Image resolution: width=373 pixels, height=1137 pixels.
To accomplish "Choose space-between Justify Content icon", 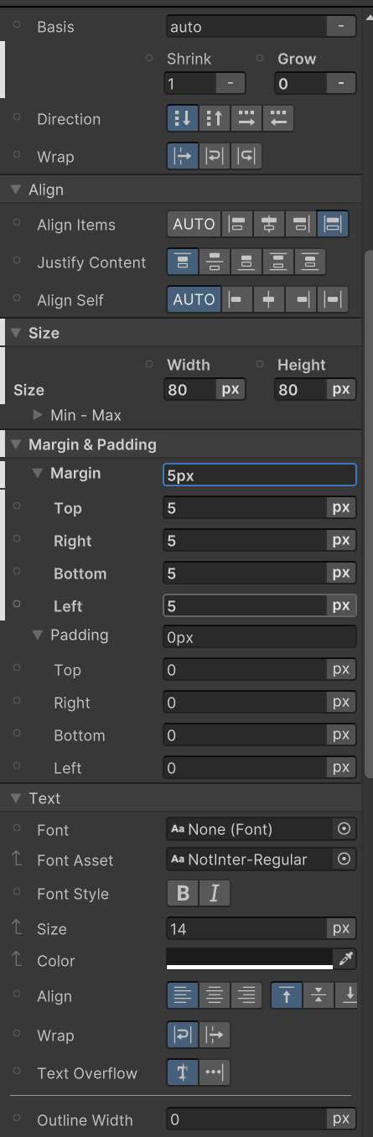I will [277, 262].
